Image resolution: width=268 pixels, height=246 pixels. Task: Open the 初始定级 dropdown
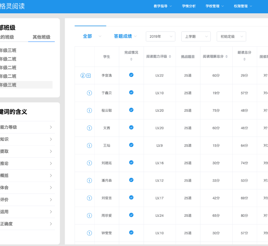pos(231,36)
